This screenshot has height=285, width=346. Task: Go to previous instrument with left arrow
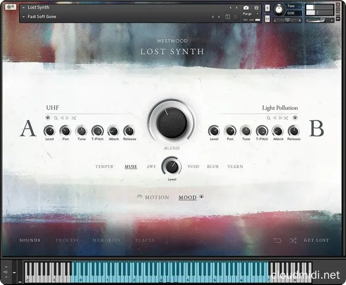click(230, 7)
